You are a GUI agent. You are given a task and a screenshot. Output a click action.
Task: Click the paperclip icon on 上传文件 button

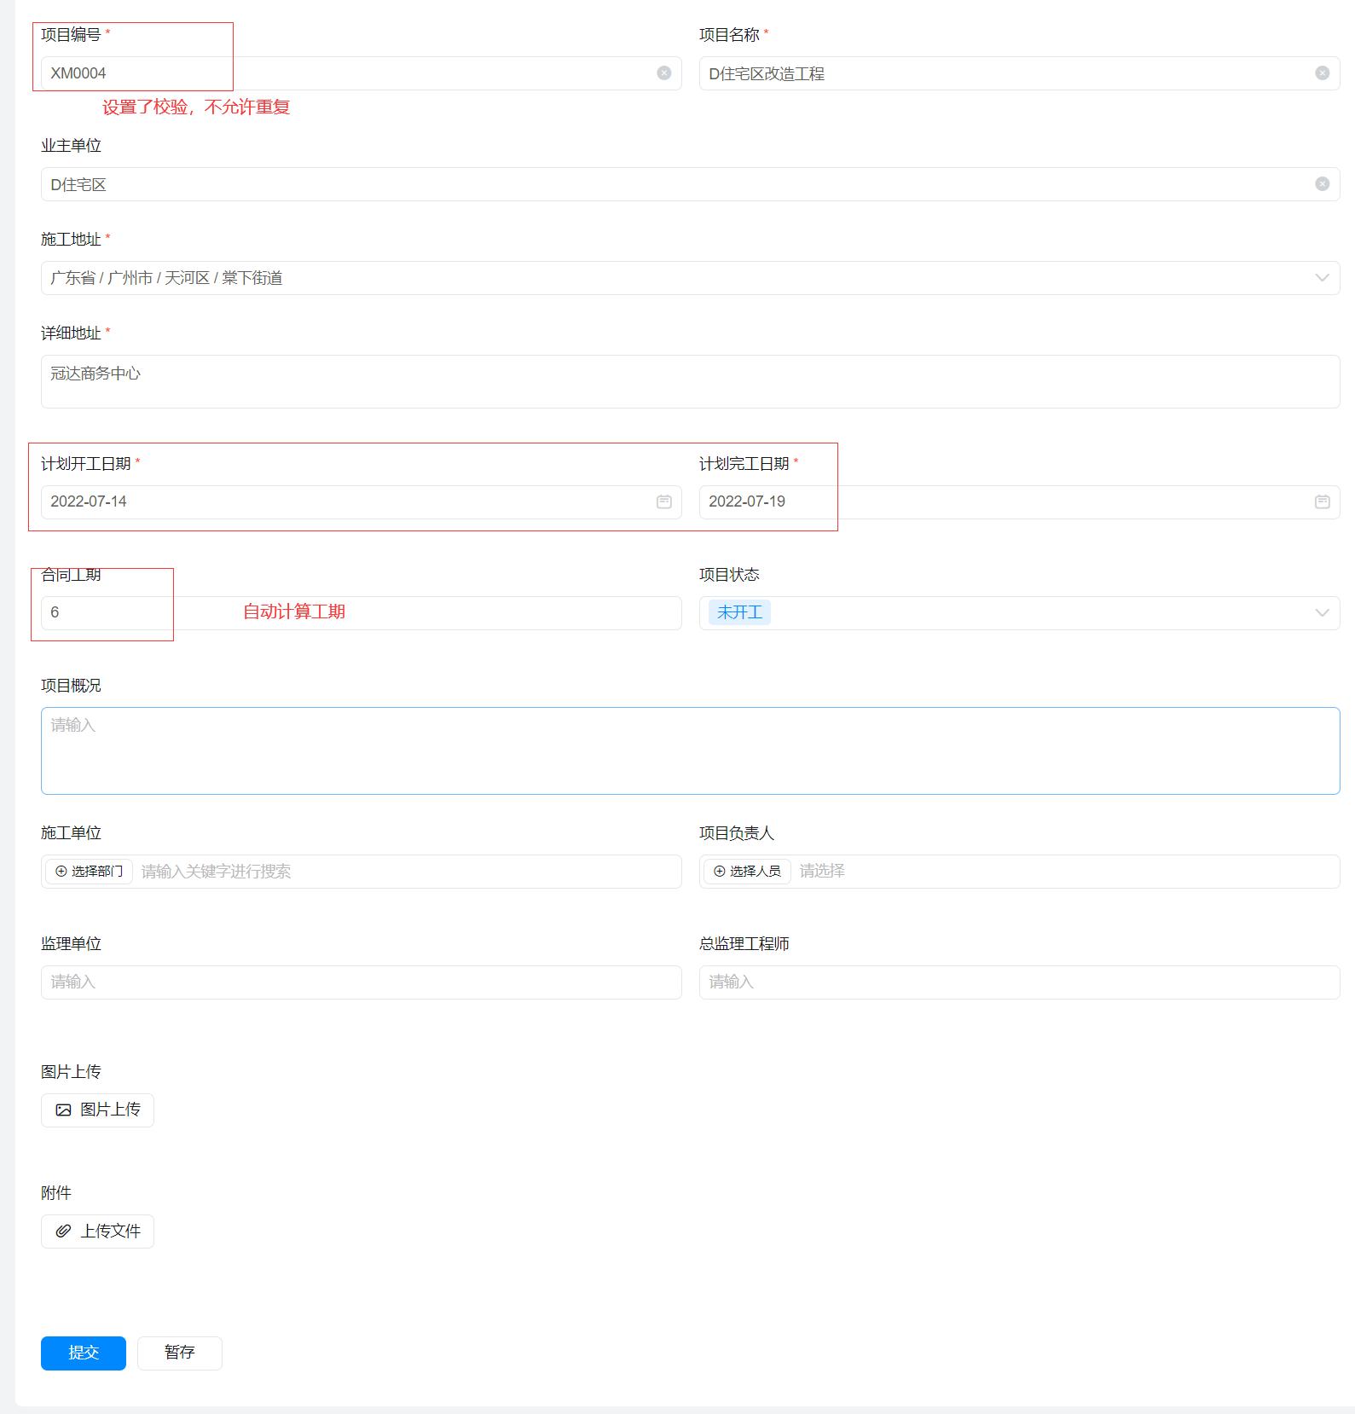(x=64, y=1231)
